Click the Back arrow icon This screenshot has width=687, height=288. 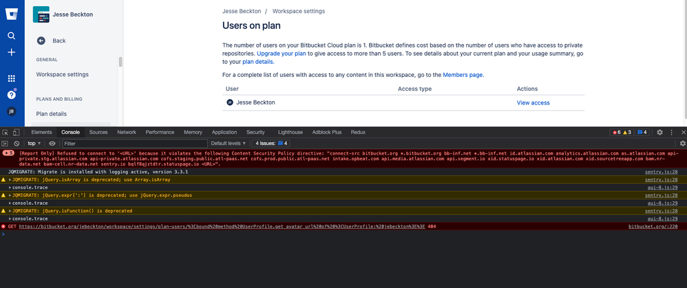point(41,41)
